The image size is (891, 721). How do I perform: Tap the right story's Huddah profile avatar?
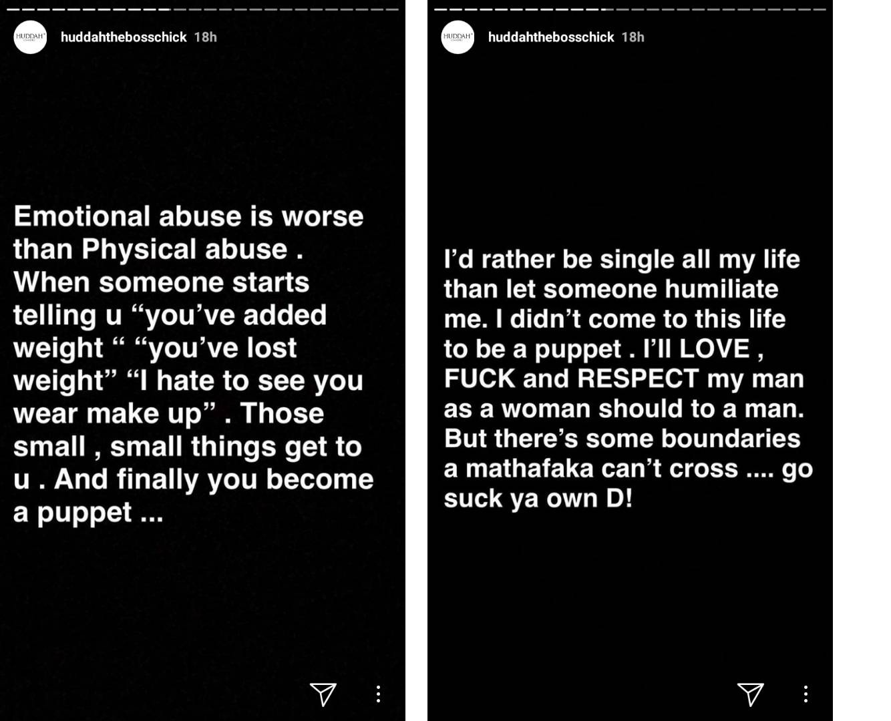coord(458,37)
